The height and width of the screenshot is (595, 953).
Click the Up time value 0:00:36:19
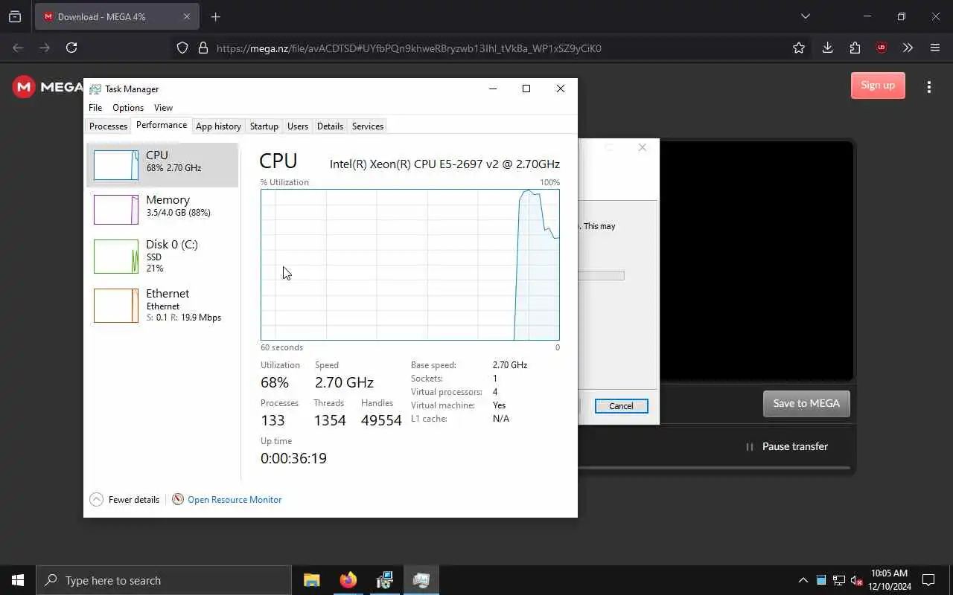[293, 458]
